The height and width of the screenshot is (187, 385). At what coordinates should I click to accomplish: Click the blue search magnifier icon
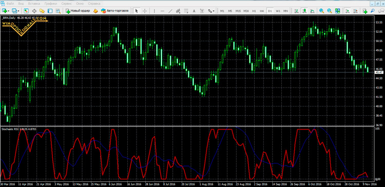coord(373,11)
